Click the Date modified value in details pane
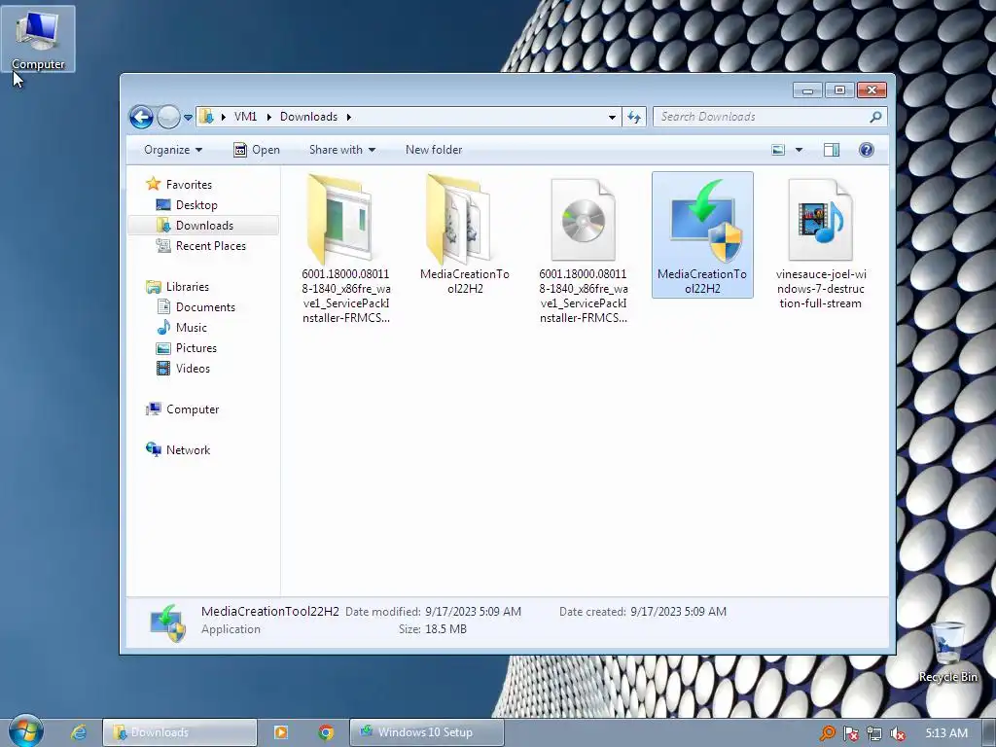This screenshot has height=747, width=996. pyautogui.click(x=474, y=612)
